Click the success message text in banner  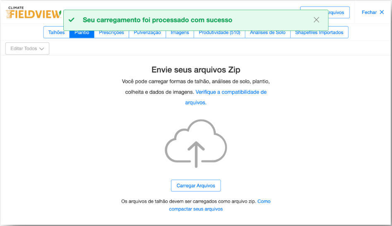point(157,20)
